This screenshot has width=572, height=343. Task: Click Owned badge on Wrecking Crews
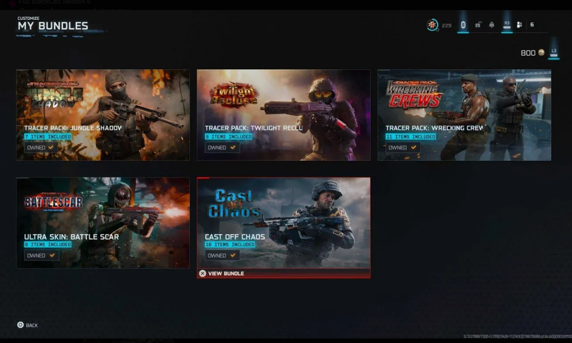pos(403,147)
